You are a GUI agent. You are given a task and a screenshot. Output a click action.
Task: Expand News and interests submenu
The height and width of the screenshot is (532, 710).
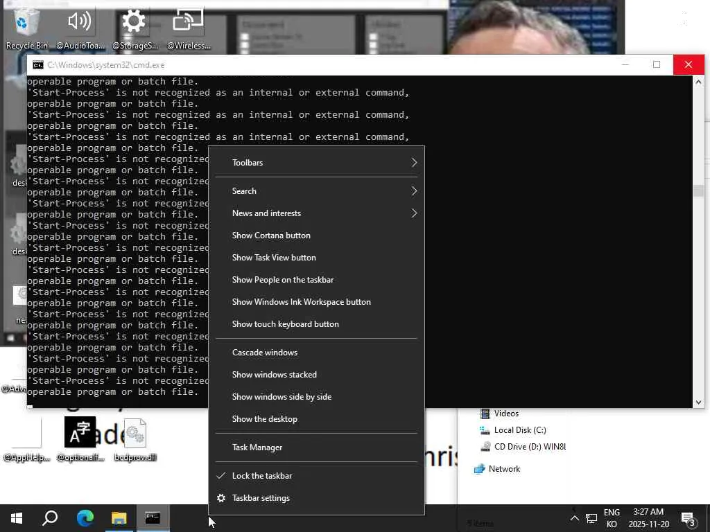point(316,213)
